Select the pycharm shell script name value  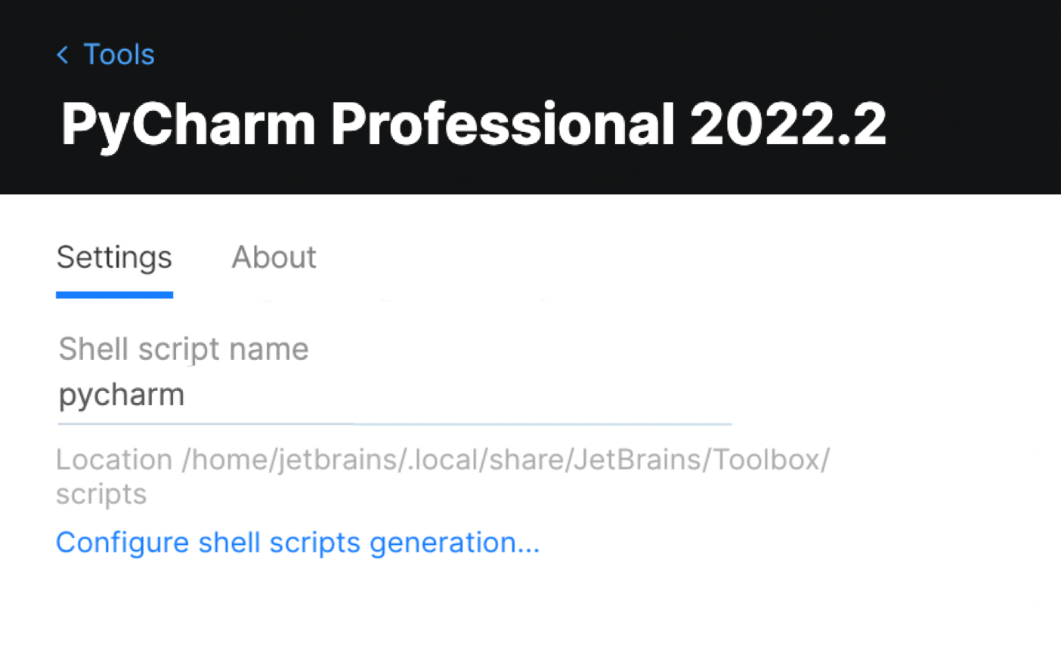121,395
